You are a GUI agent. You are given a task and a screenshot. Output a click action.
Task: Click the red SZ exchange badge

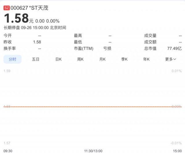point(6,8)
